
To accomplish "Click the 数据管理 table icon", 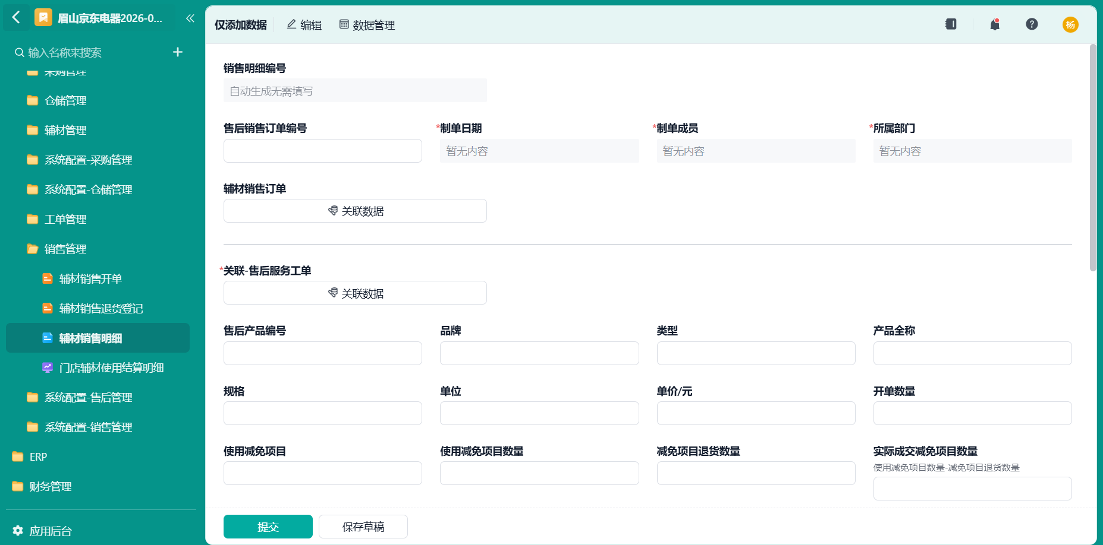I will tap(344, 24).
